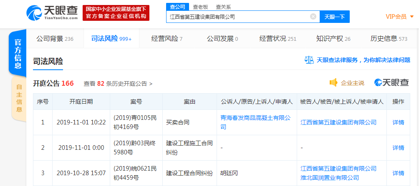Screen dimensions: 419x186
Task: Click the 司法风险 section heading
Action: [x=48, y=61]
